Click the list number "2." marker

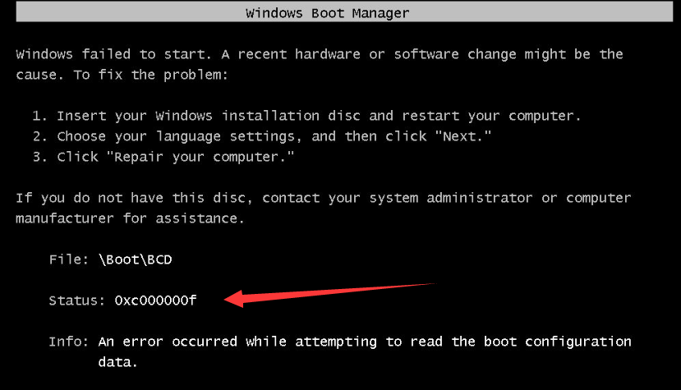tap(40, 135)
